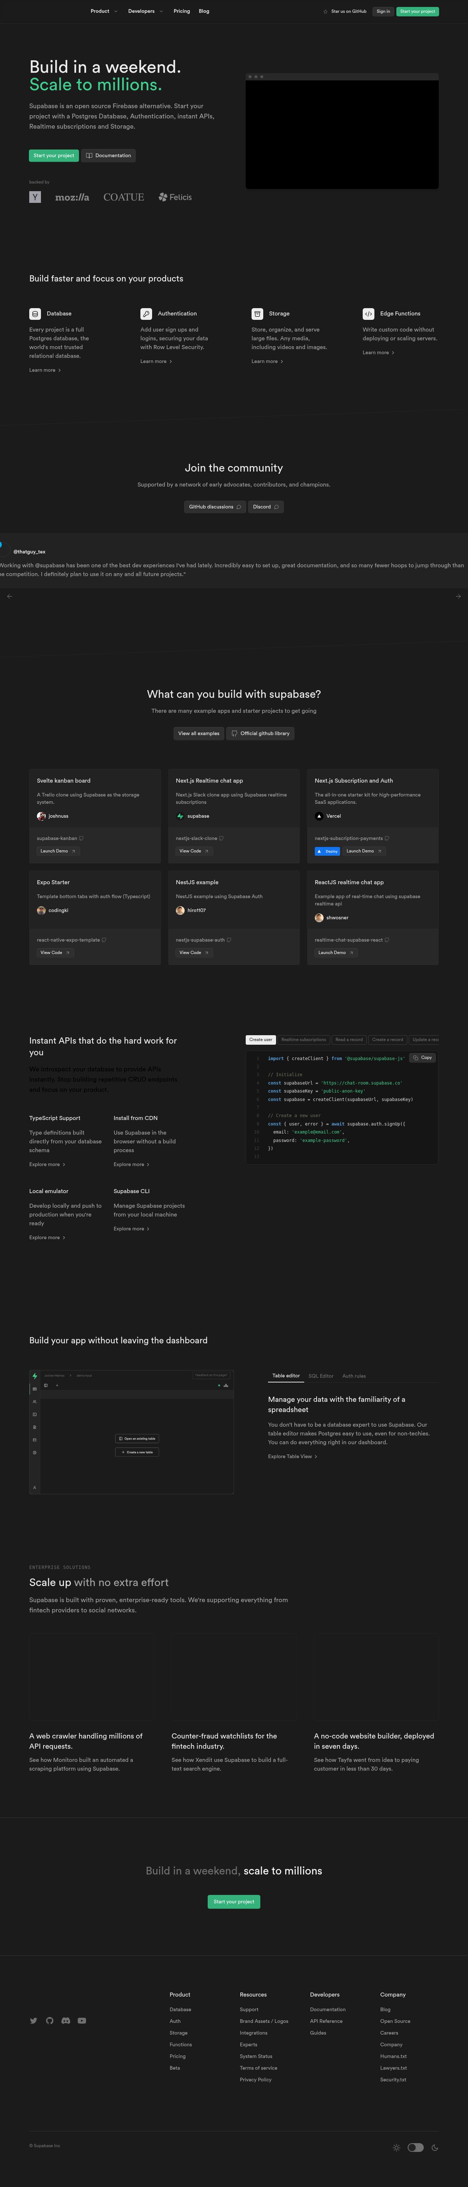Select the Read a record code tab
Screen dimensions: 468x2187
point(349,1039)
